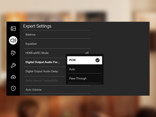The height and width of the screenshot is (117, 156).
Task: Toggle HDMI-eARC Mode off value
Action: [87, 53]
